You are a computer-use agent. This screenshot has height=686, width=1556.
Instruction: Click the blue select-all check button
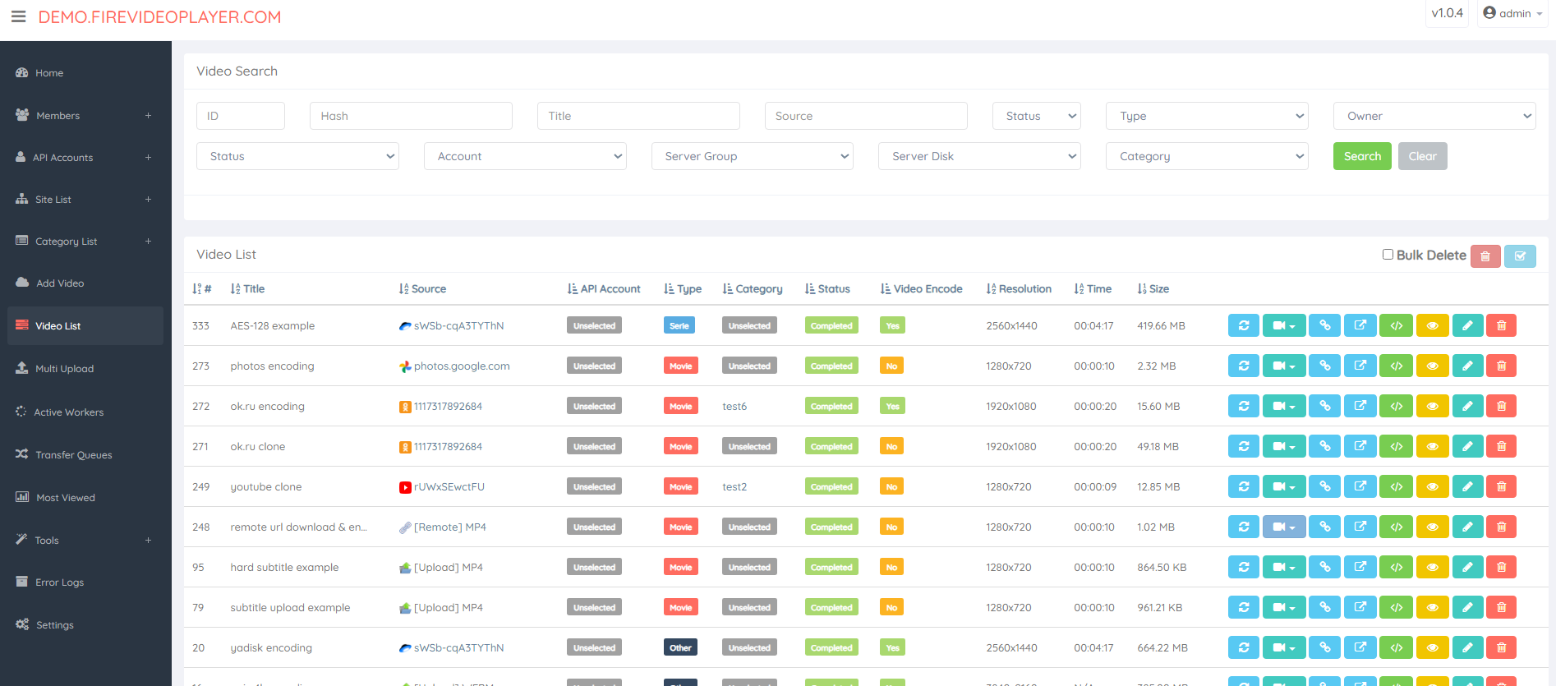[x=1519, y=256]
